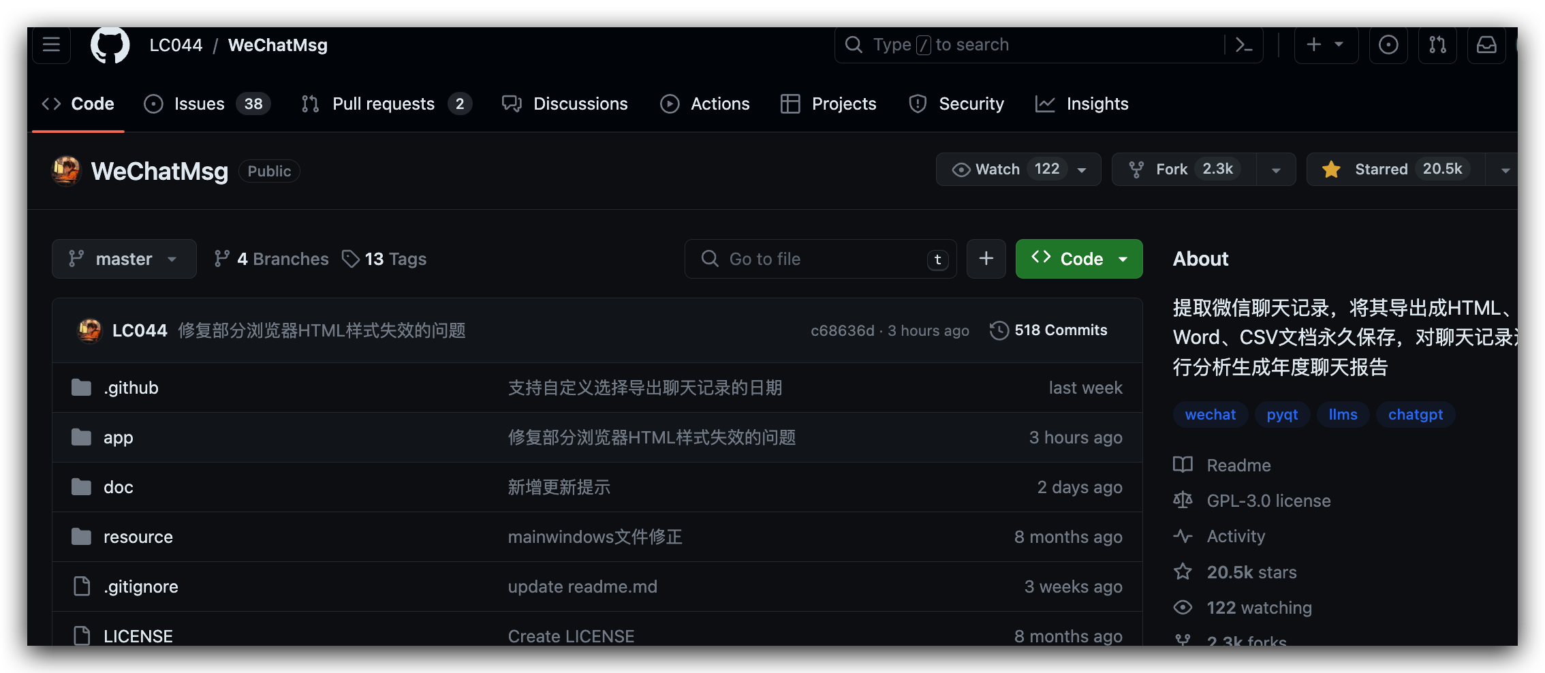Click the star icon on Starred button
Image resolution: width=1545 pixels, height=673 pixels.
point(1331,170)
